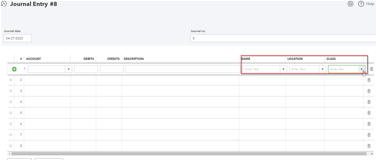Delete row 1 with trash icon

point(371,69)
